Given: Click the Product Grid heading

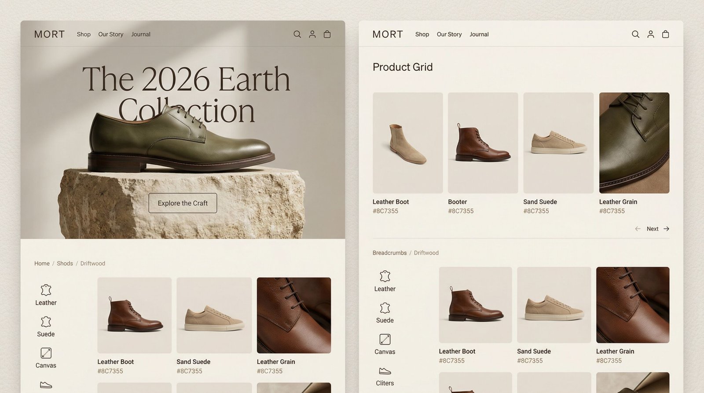Looking at the screenshot, I should (403, 67).
